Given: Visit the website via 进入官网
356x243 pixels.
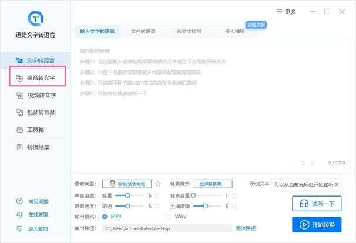Looking at the screenshot, I should pos(32,228).
